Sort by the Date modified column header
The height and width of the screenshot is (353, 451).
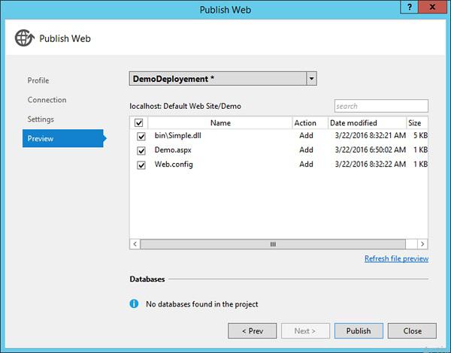click(x=367, y=122)
